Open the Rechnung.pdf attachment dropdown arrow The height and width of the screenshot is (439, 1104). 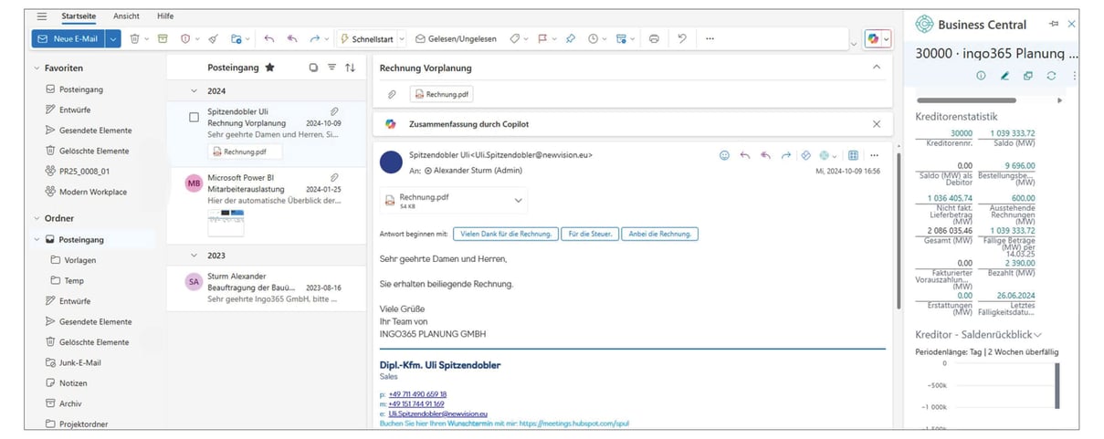(x=519, y=201)
